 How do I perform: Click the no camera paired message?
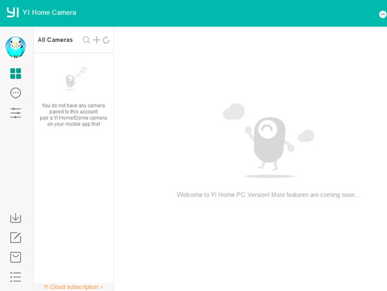(73, 114)
